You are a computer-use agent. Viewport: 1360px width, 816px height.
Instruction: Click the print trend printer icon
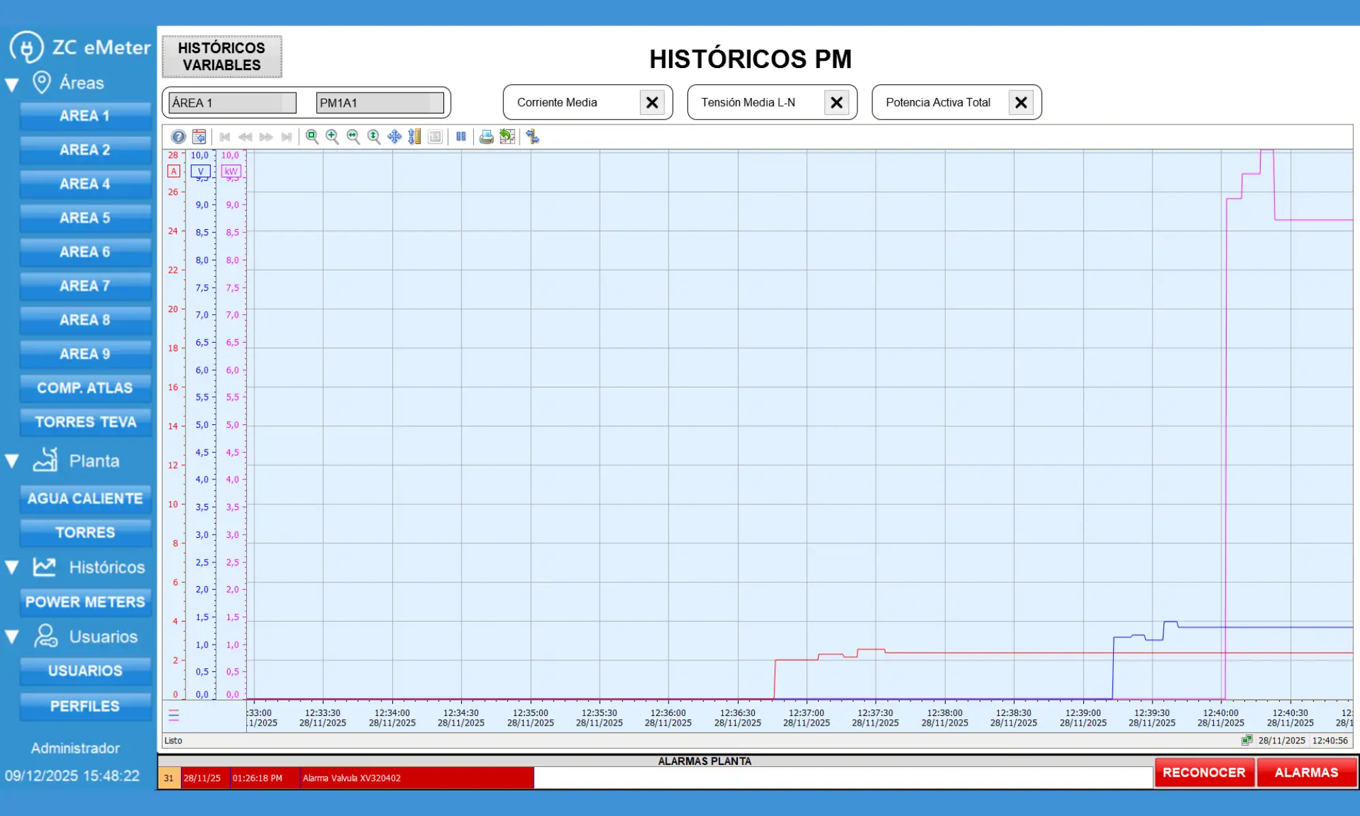coord(486,137)
